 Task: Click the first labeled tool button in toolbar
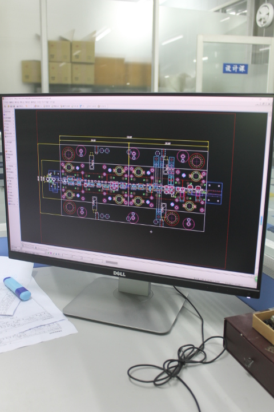click(x=20, y=106)
